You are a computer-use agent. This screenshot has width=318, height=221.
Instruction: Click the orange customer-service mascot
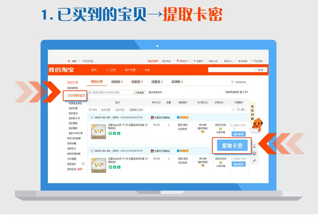point(257,125)
